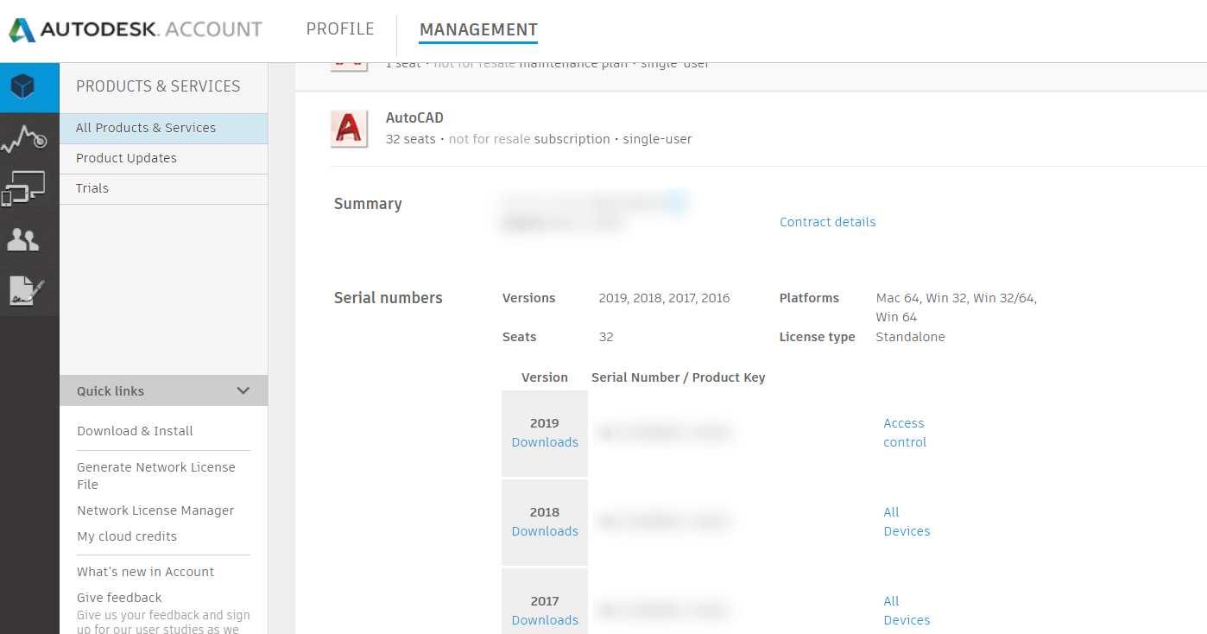Click the Mac 64, Win 32 platforms value

[x=957, y=307]
